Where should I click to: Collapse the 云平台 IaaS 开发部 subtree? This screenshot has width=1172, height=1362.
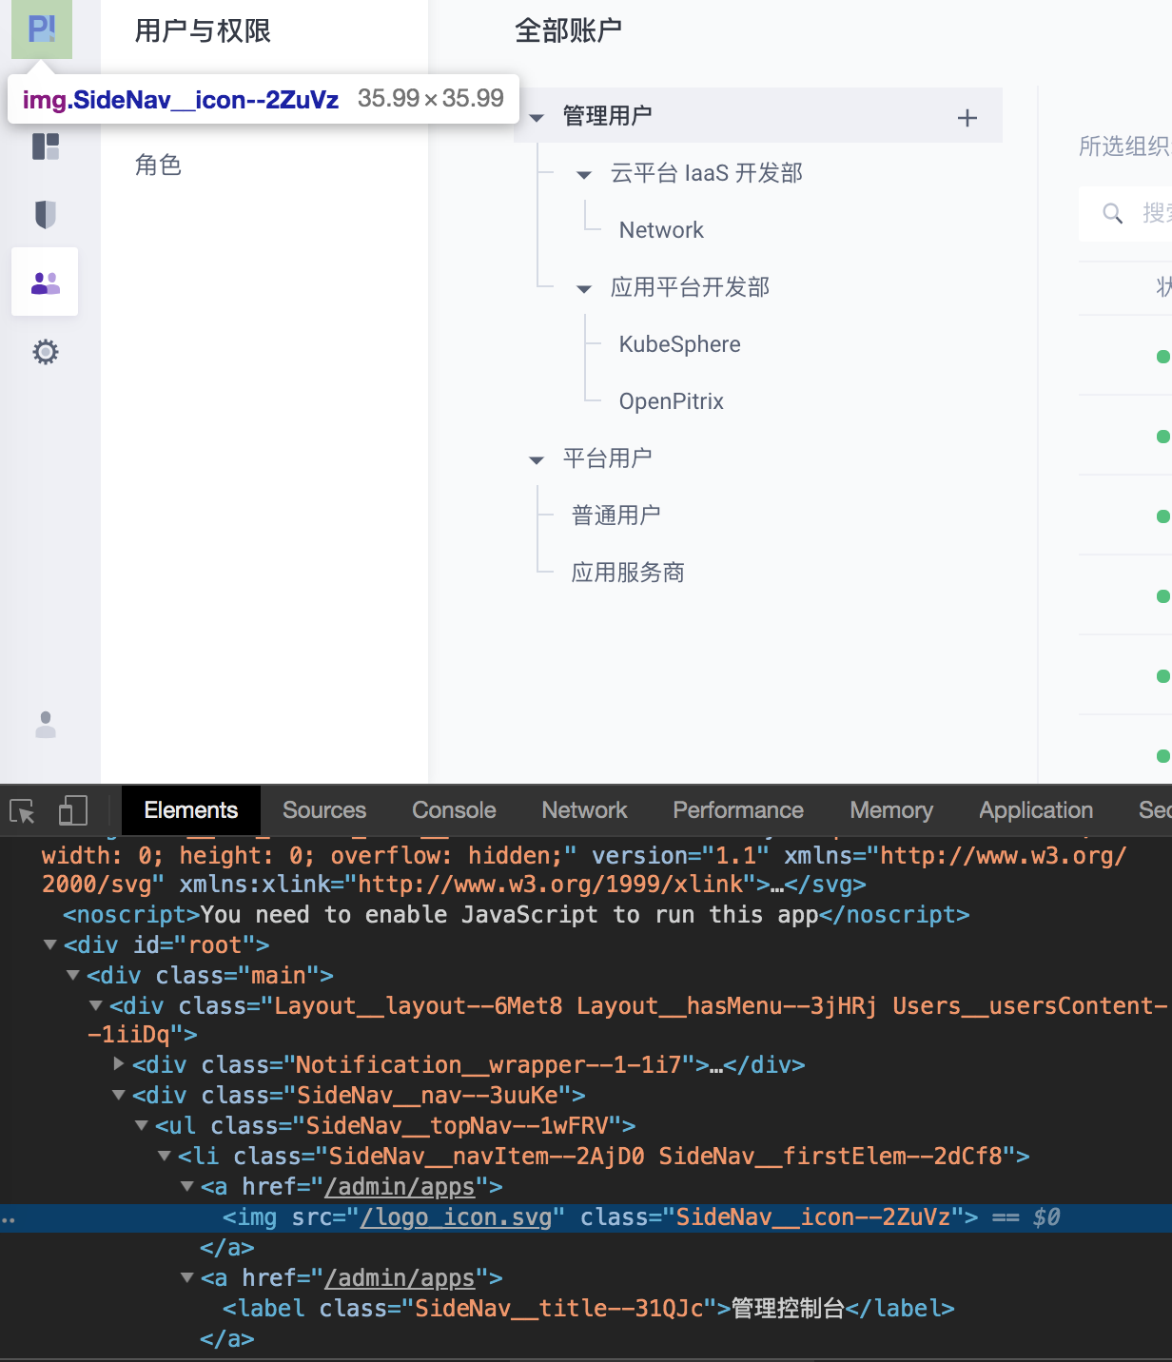pos(582,174)
